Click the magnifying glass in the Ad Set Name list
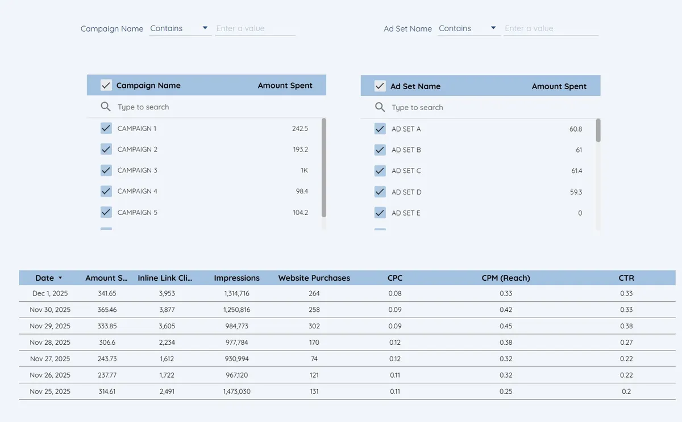 [x=380, y=107]
